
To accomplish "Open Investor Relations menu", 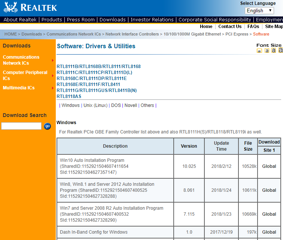I will 152,20.
